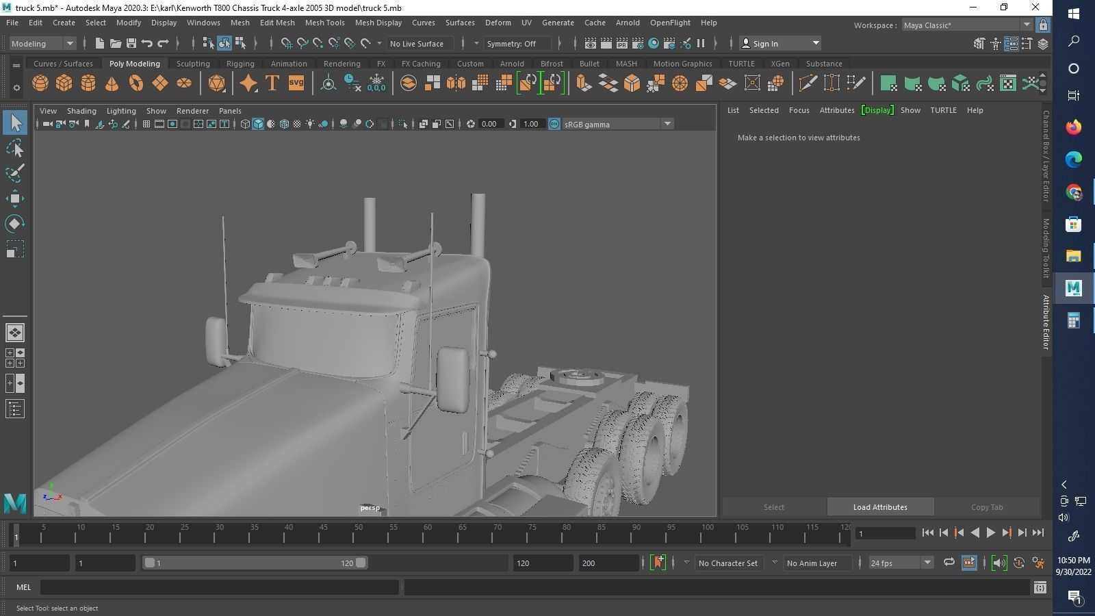Open the viewport Shading menu
The width and height of the screenshot is (1095, 616).
click(x=81, y=111)
